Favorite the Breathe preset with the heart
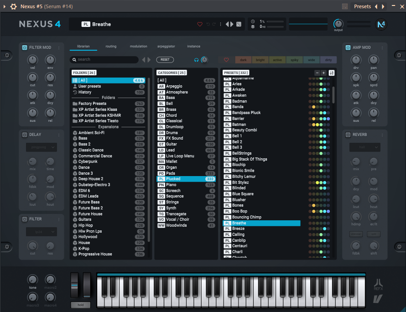Viewport: 406px width, 312px height. tap(200, 24)
